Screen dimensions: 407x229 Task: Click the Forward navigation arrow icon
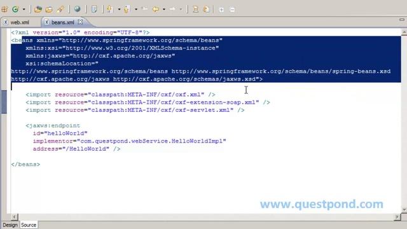pyautogui.click(x=172, y=10)
